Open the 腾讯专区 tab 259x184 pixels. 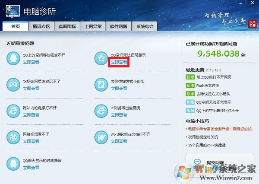(x=41, y=26)
